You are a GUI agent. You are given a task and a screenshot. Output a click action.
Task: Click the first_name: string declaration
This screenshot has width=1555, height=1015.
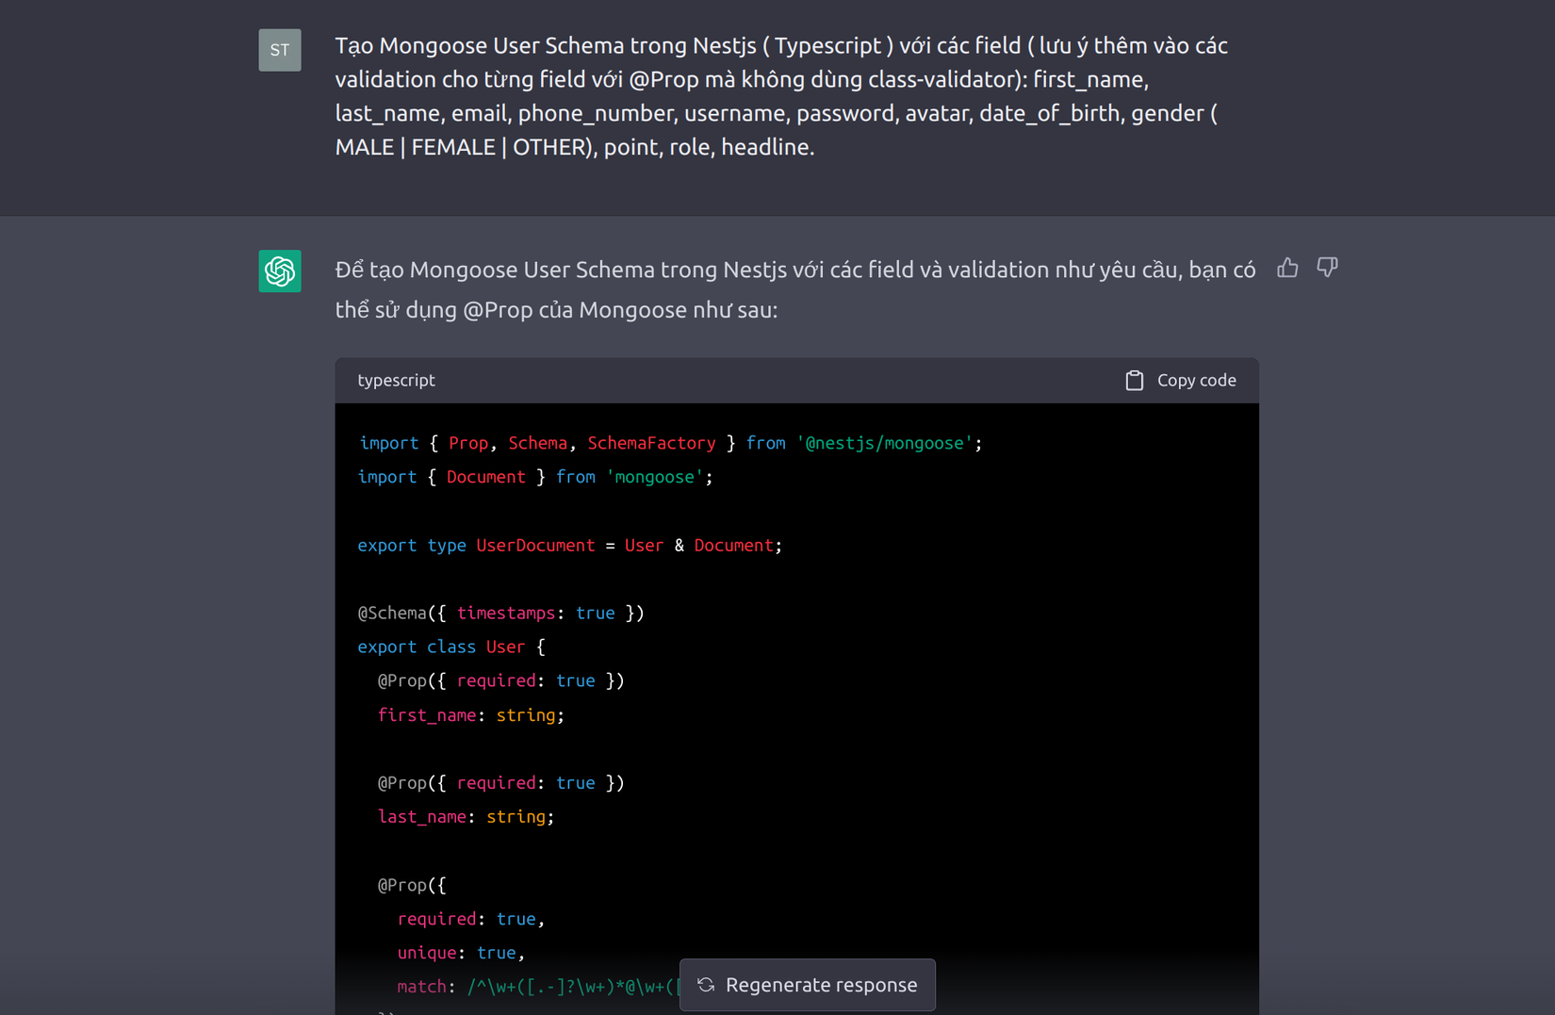(x=471, y=715)
